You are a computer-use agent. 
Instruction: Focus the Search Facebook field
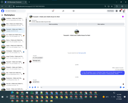(15, 11)
